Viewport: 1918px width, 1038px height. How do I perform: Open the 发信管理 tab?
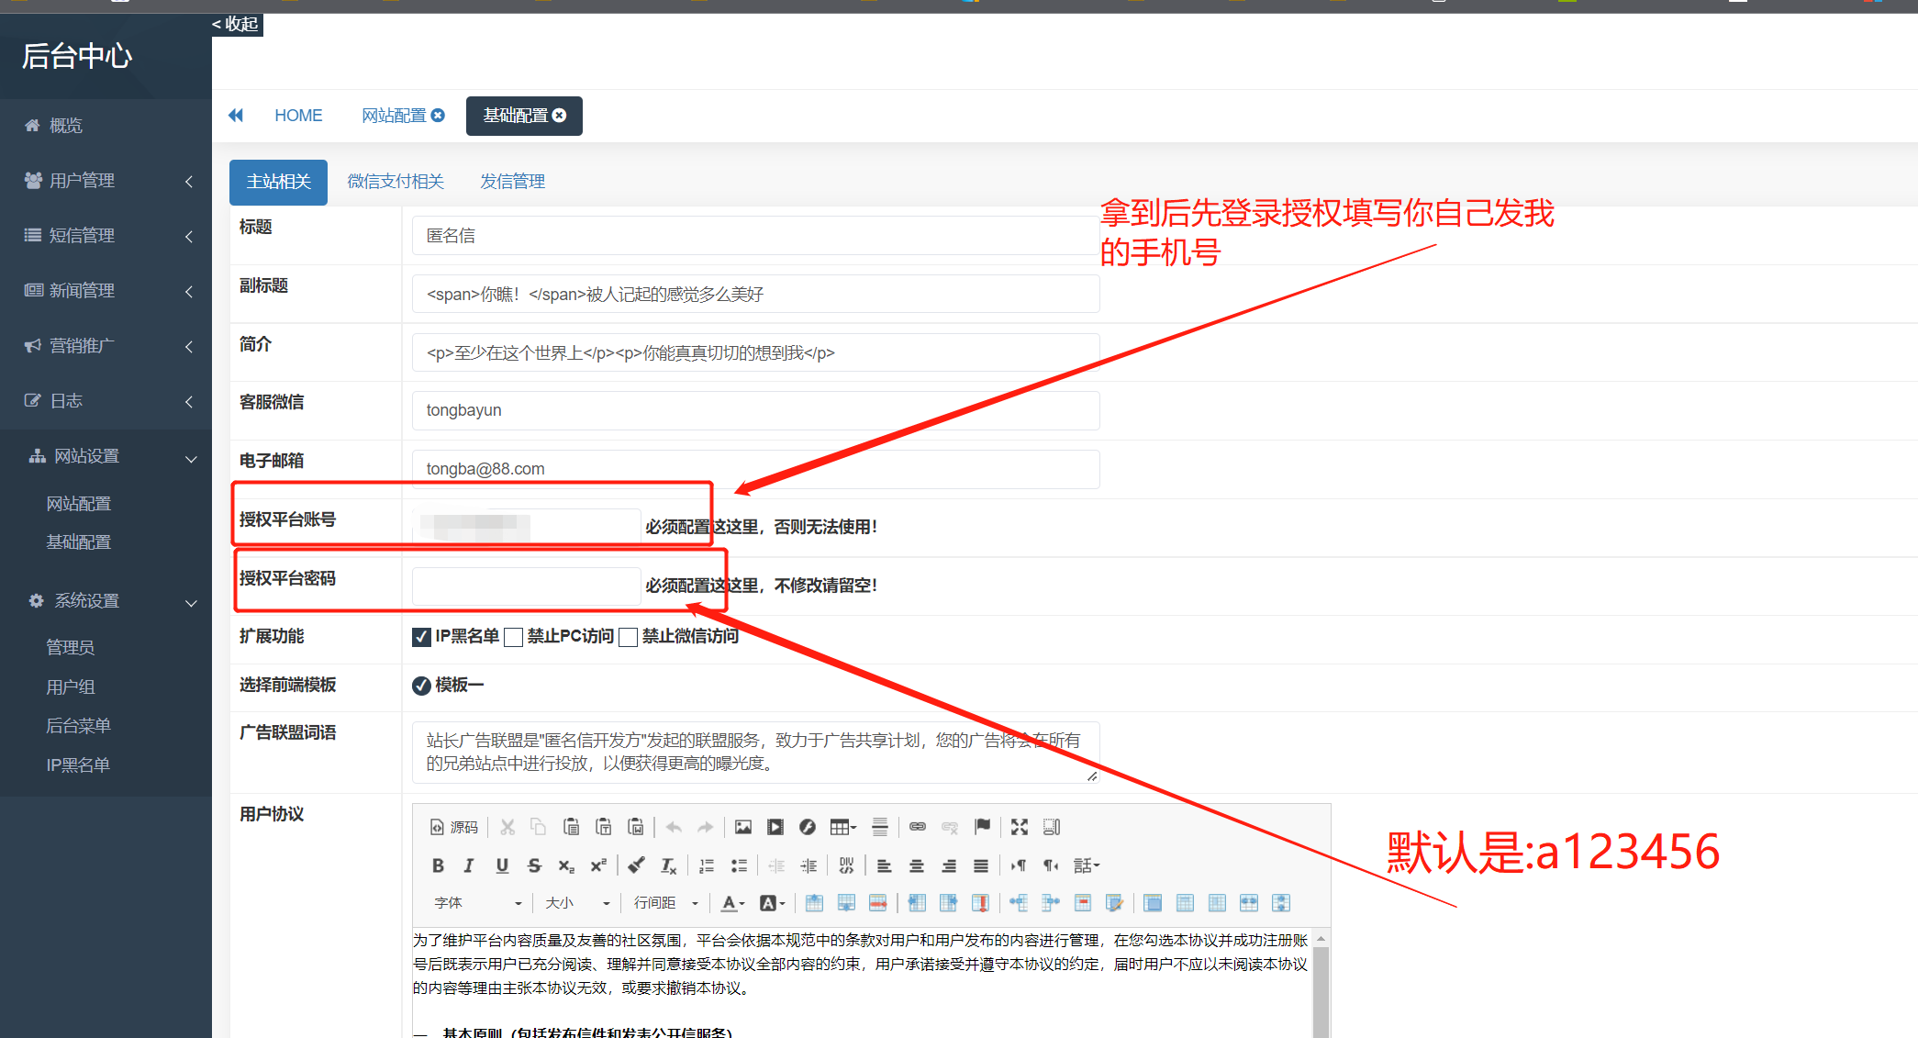click(511, 181)
